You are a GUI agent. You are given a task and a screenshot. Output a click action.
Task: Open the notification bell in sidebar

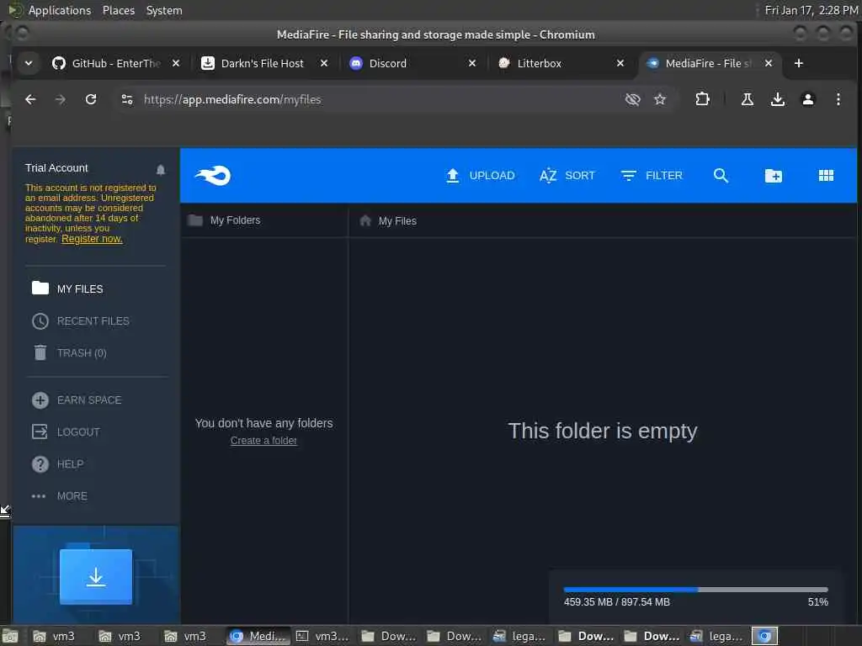161,170
